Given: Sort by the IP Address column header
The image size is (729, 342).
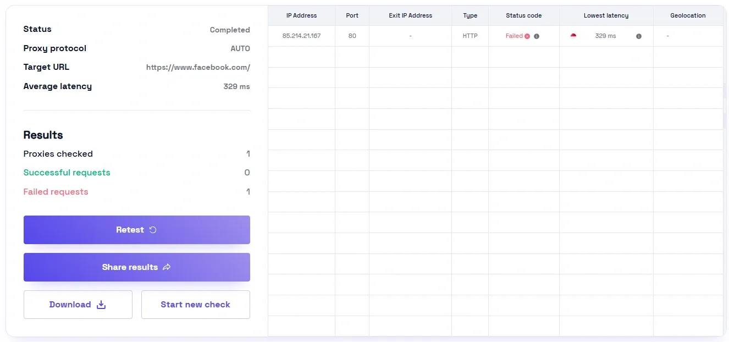Looking at the screenshot, I should (301, 15).
